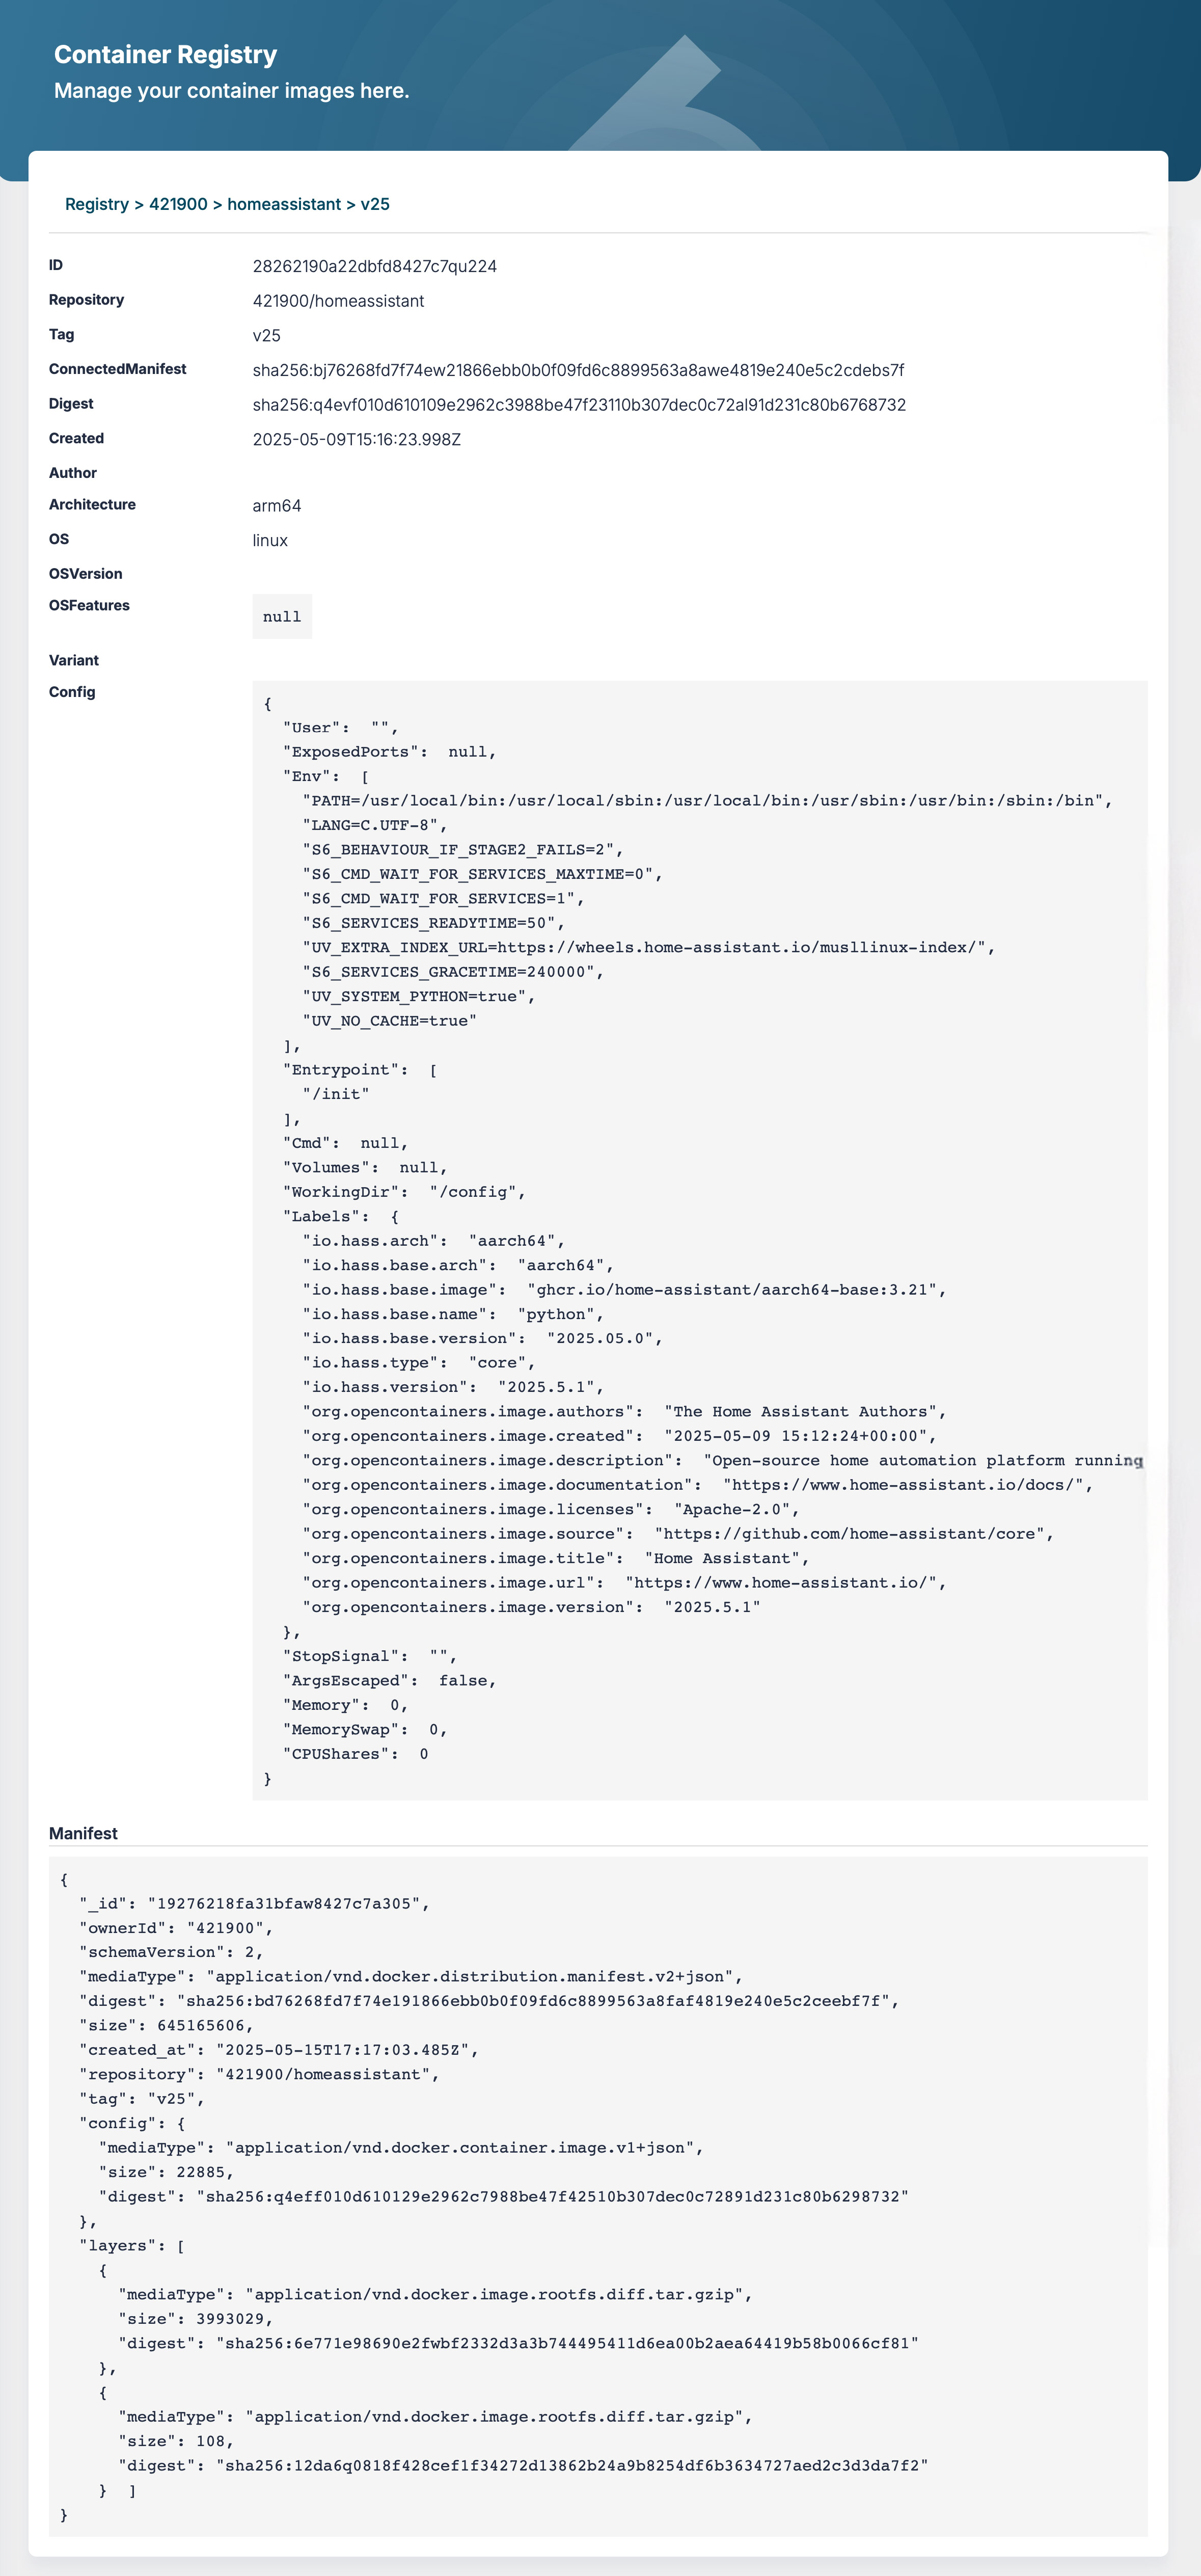Click the io.hass.base.version 2025.05.0 line
This screenshot has width=1201, height=2576.
click(x=483, y=1339)
